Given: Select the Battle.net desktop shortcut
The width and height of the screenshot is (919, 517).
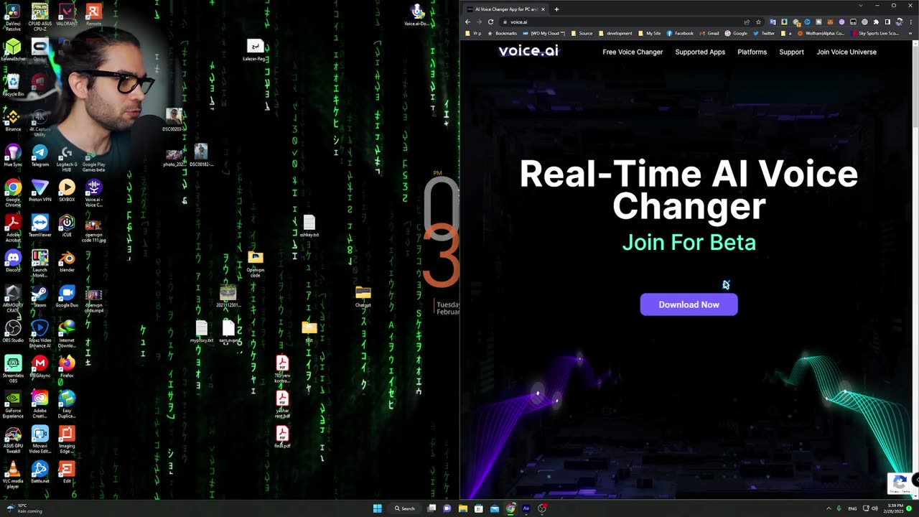Looking at the screenshot, I should (x=39, y=472).
